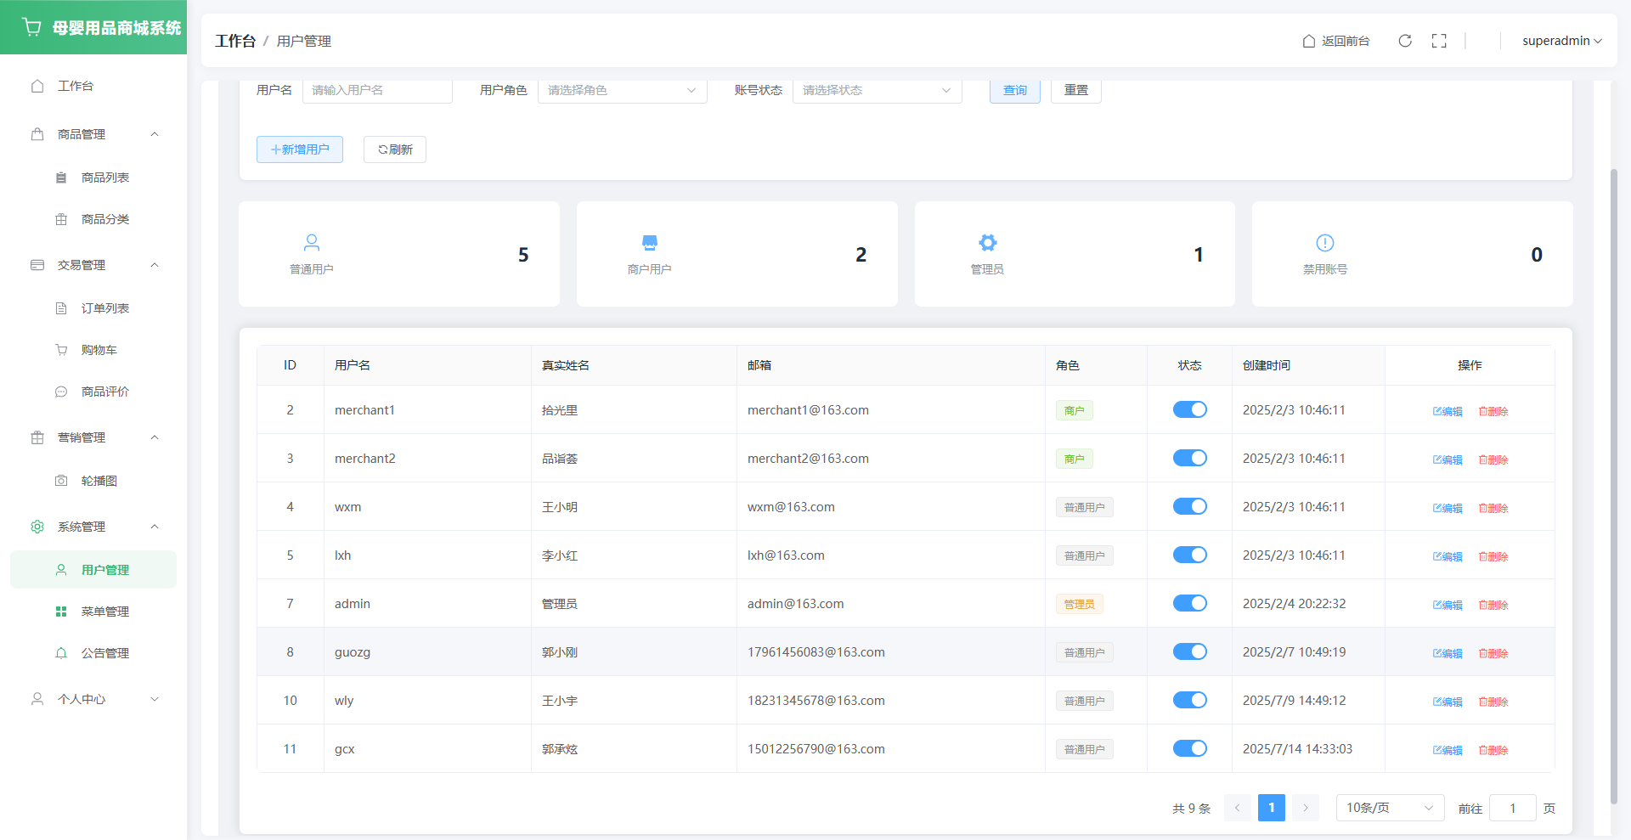This screenshot has width=1631, height=840.
Task: Open the 用户角色 role dropdown
Action: (x=622, y=90)
